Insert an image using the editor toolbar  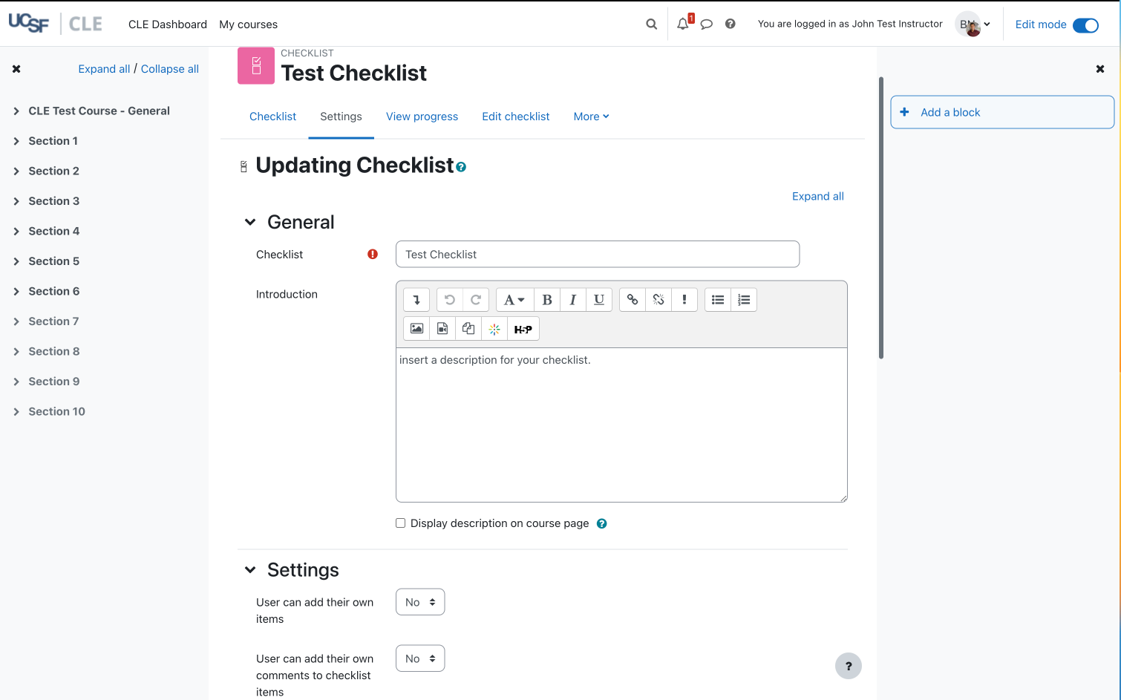[x=416, y=329]
